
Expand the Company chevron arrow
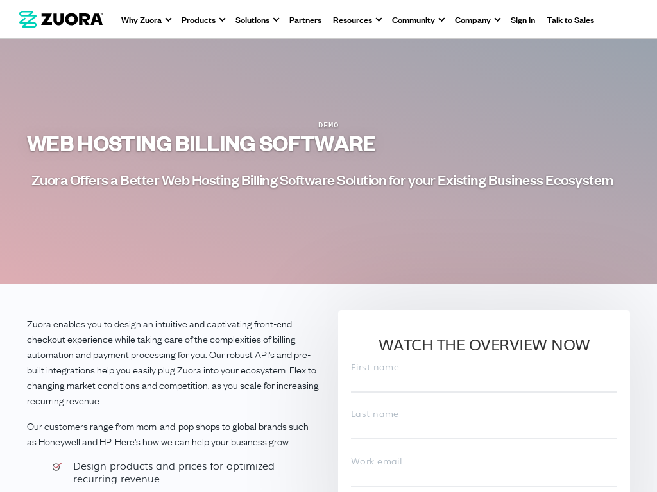point(497,20)
